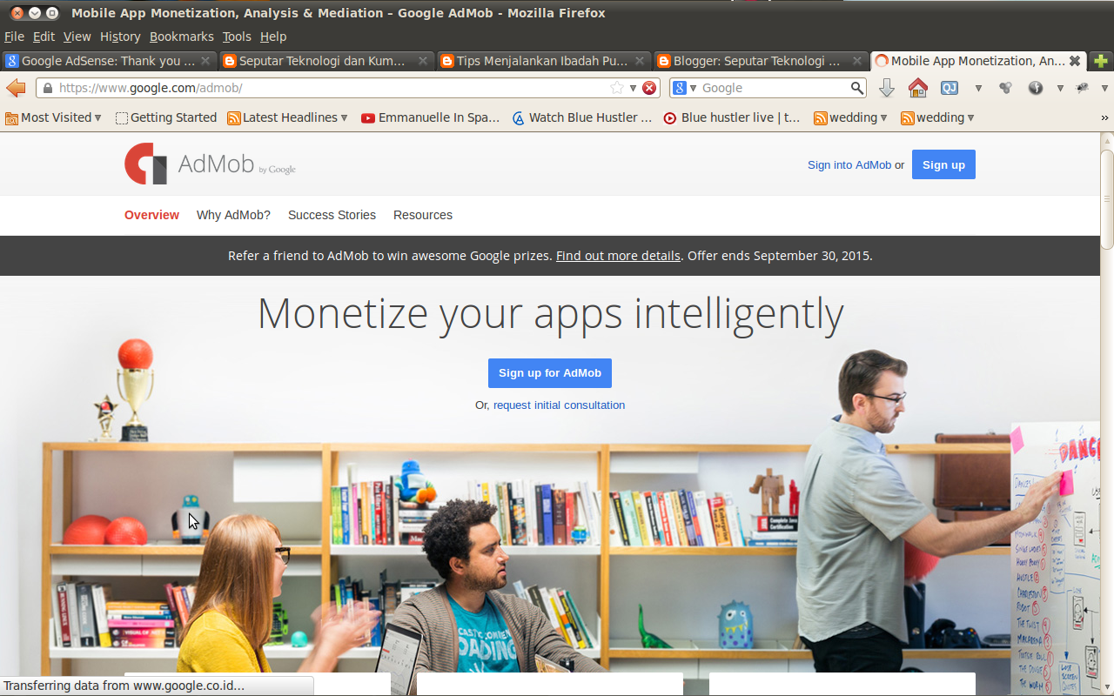Click the Sign into AdMob link

point(849,164)
